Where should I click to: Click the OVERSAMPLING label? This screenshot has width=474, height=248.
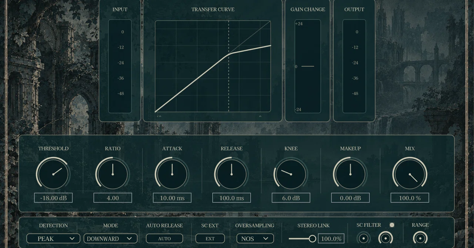(255, 225)
